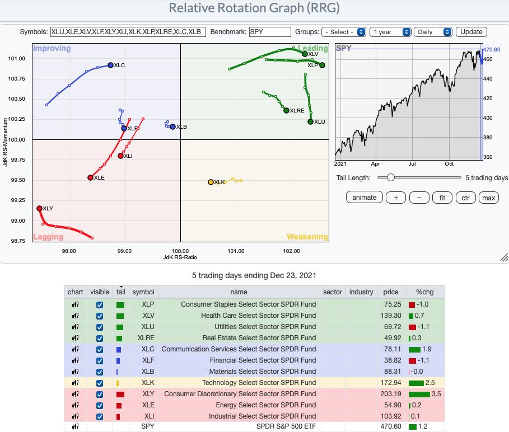Toggle visible checkbox for XLB
The image size is (509, 432).
pos(100,372)
